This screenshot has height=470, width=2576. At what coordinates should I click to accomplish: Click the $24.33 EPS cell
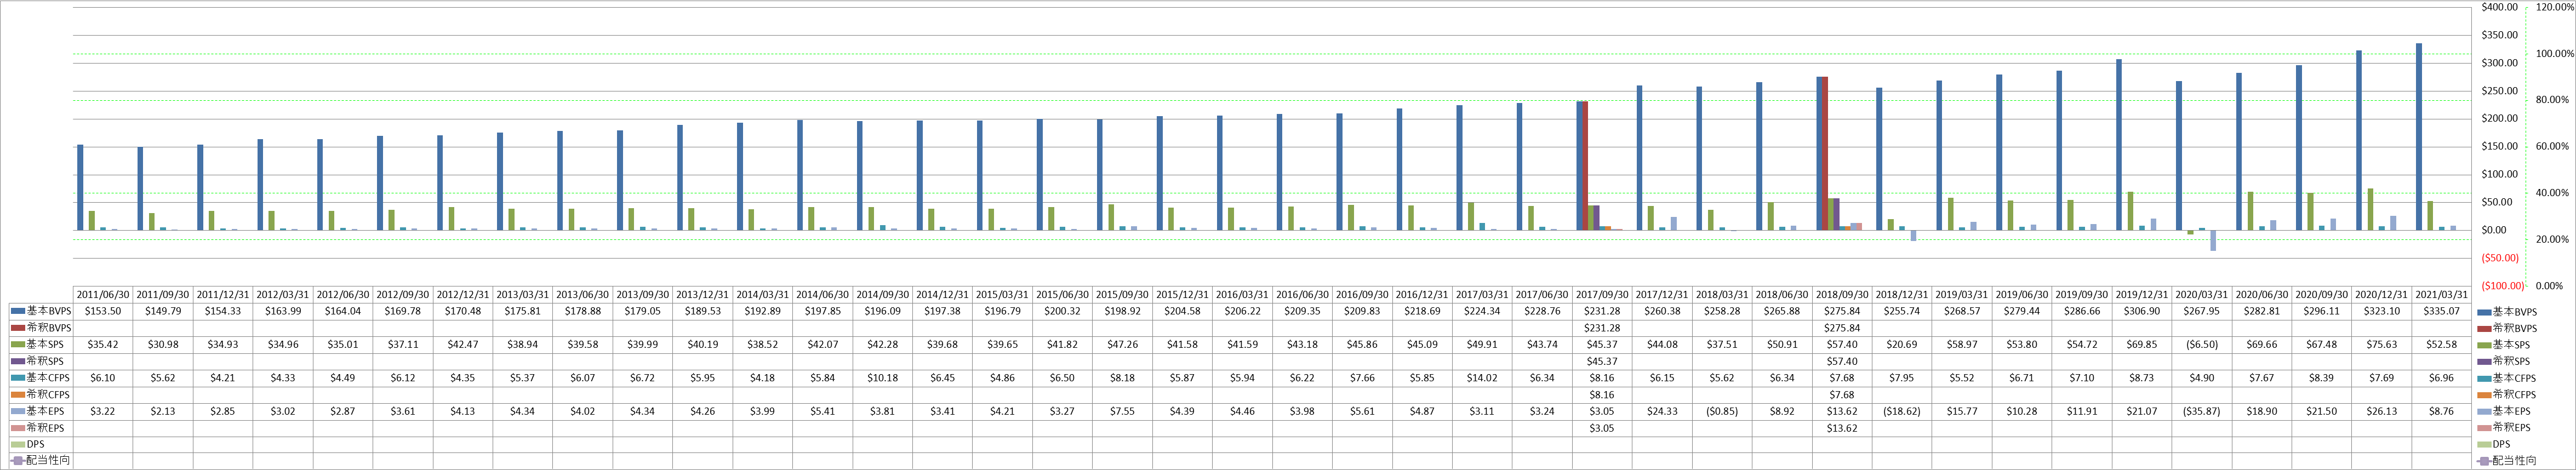point(1663,411)
